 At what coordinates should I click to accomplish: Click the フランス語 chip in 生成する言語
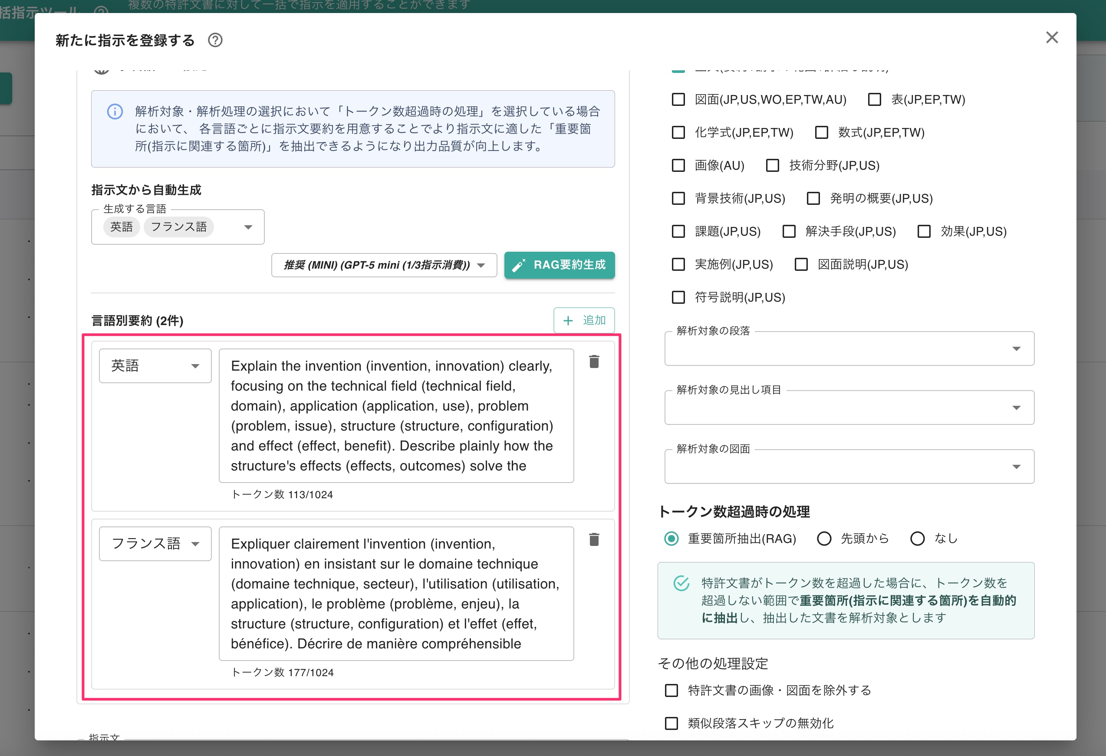pyautogui.click(x=179, y=227)
